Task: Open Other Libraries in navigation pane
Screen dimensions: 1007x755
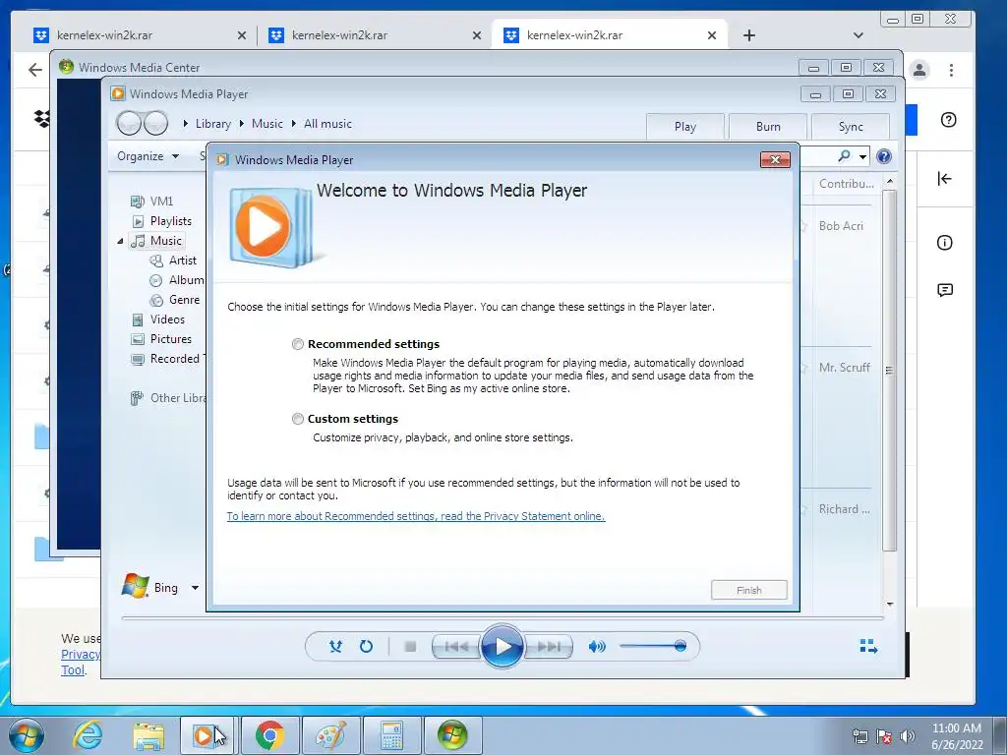Action: point(167,399)
